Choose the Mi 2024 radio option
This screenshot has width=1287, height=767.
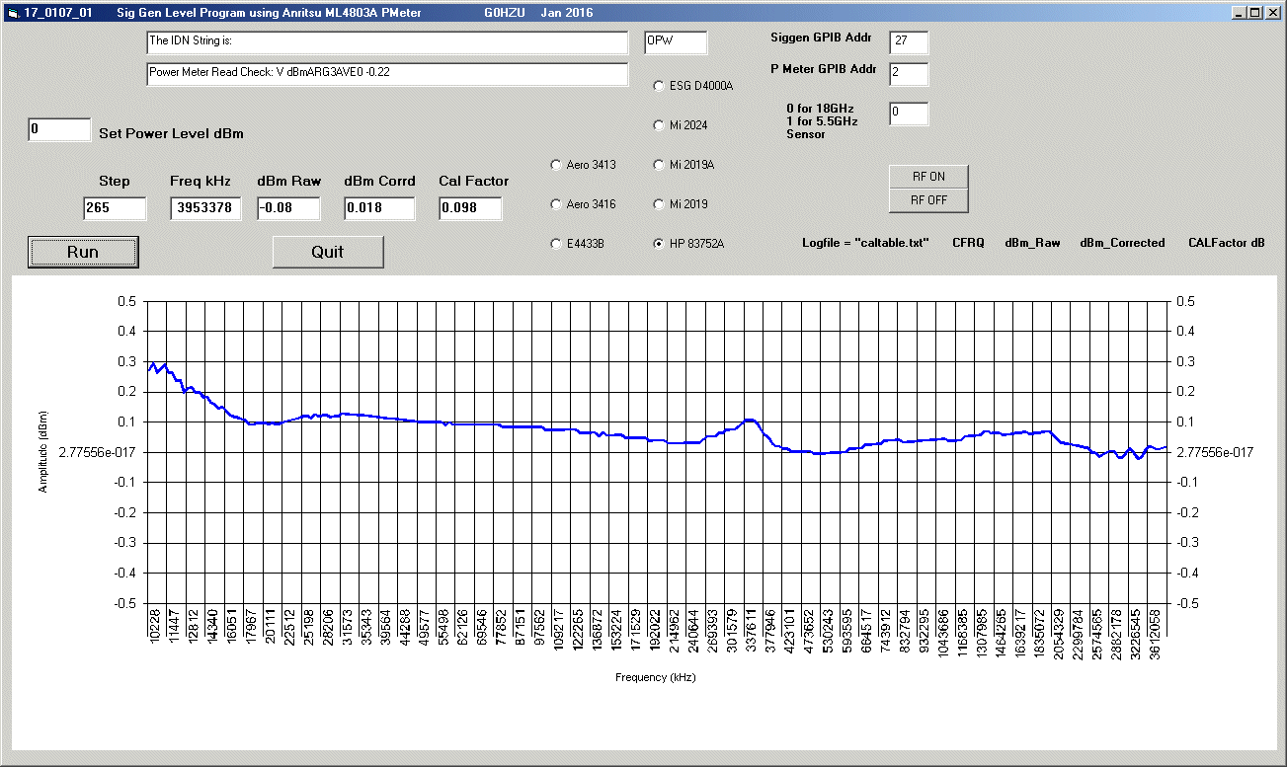tap(659, 125)
